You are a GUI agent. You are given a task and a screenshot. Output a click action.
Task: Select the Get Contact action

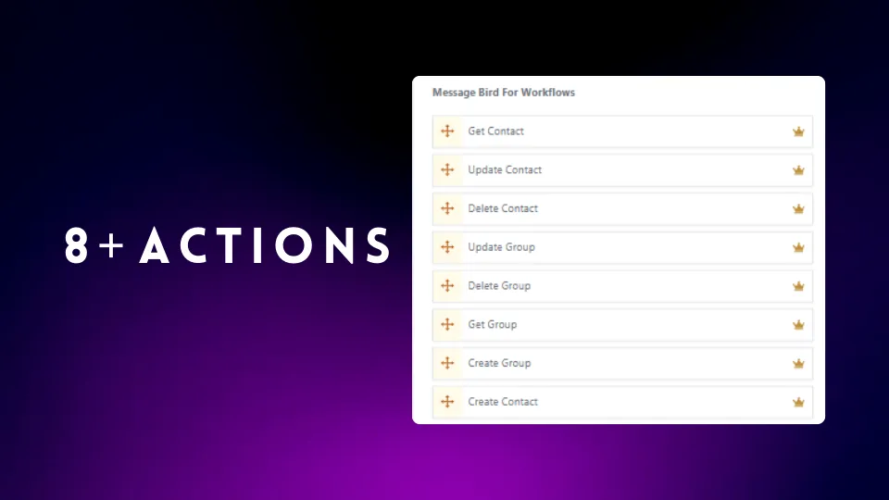click(x=622, y=131)
